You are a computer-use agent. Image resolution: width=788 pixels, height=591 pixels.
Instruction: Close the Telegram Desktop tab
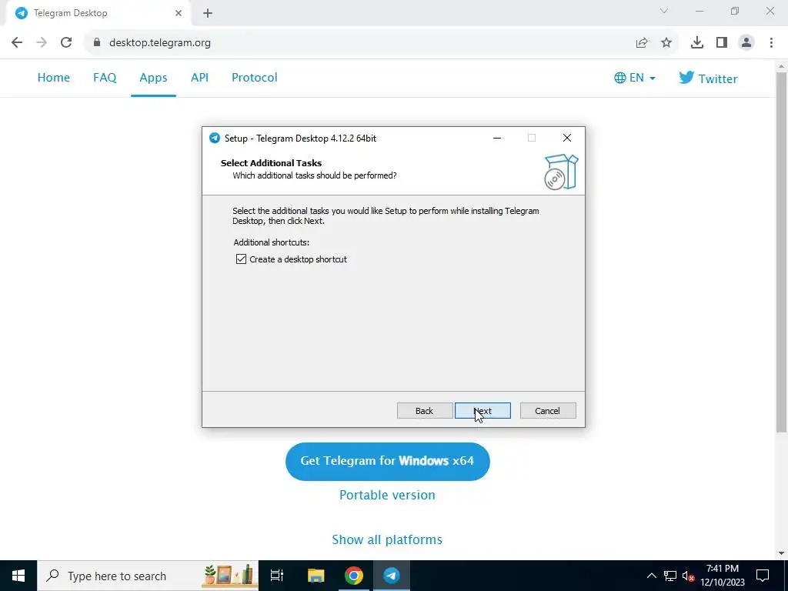(x=179, y=13)
